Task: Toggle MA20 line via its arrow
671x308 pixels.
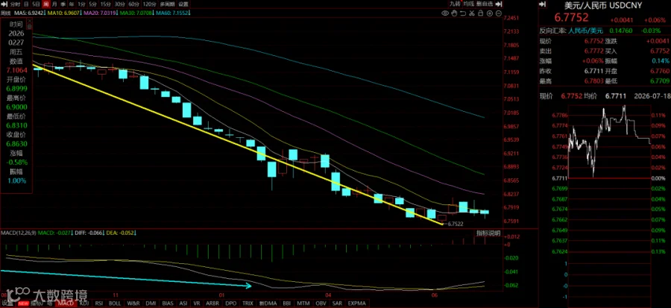Action: (x=117, y=13)
